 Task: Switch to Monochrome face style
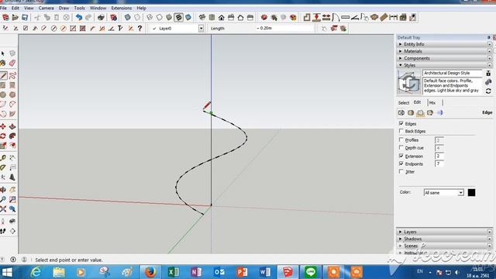tap(188, 17)
